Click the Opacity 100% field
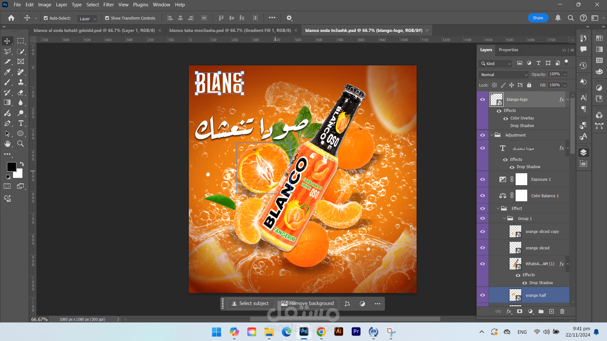 point(555,74)
